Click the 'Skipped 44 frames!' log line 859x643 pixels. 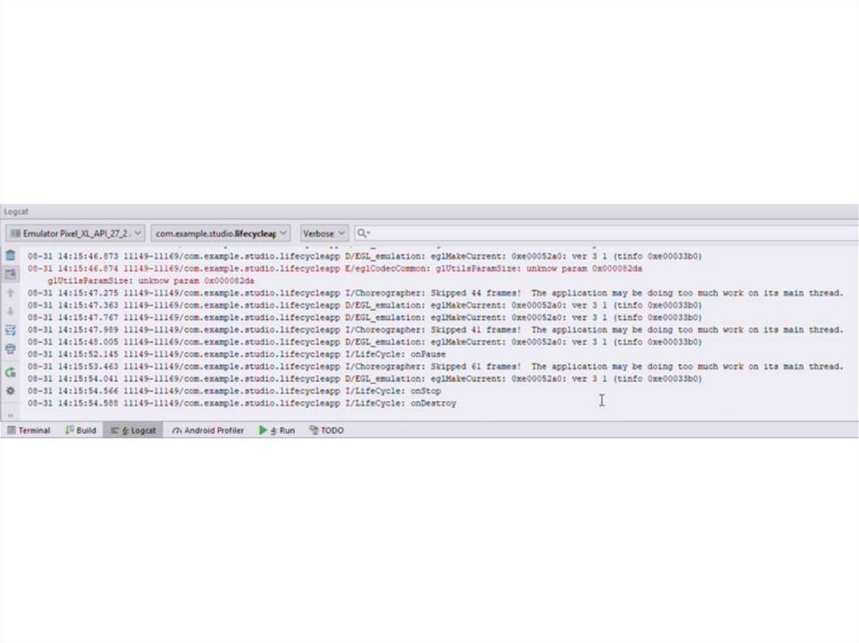click(x=435, y=293)
